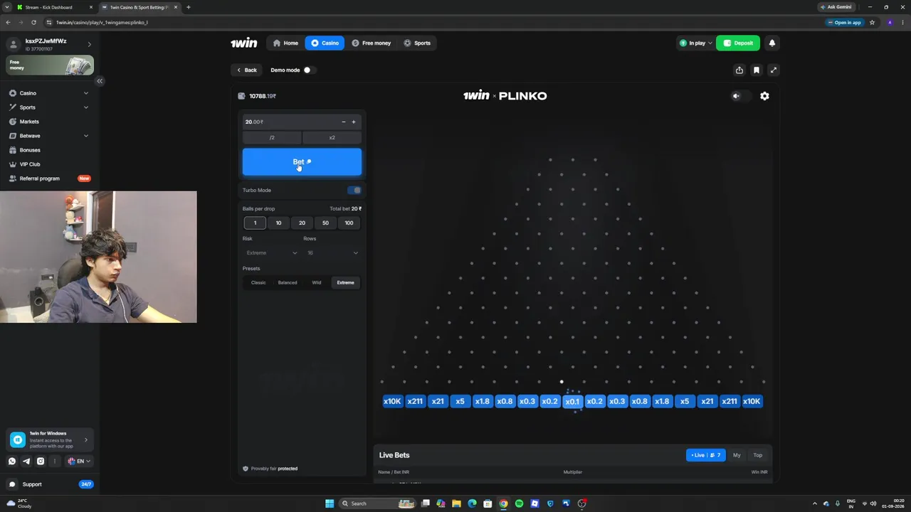Reload the browser page

[33, 22]
